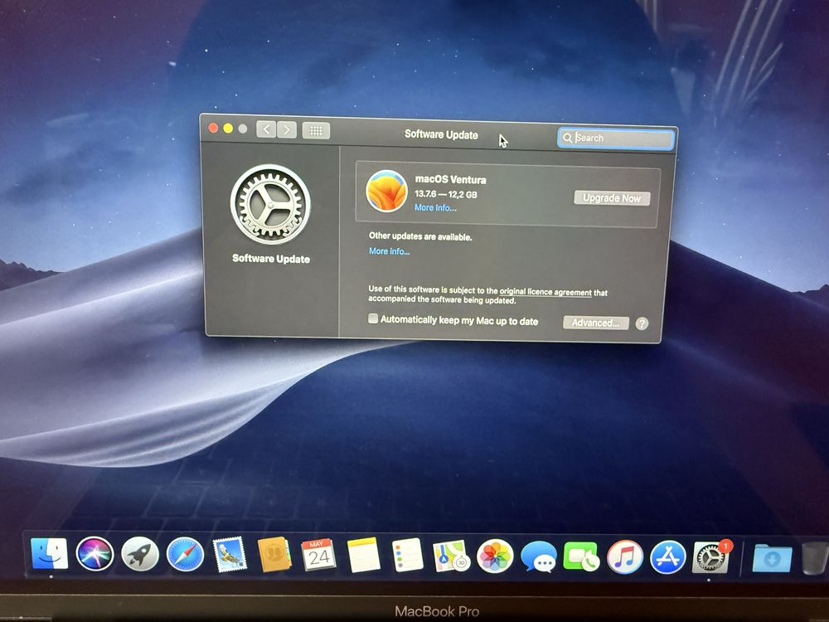
Task: Open the Downloads folder in Dock
Action: 772,558
